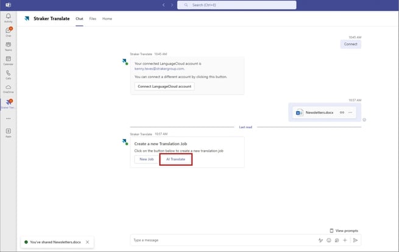The height and width of the screenshot is (252, 399).
Task: Click the AI Translate button
Action: [175, 159]
